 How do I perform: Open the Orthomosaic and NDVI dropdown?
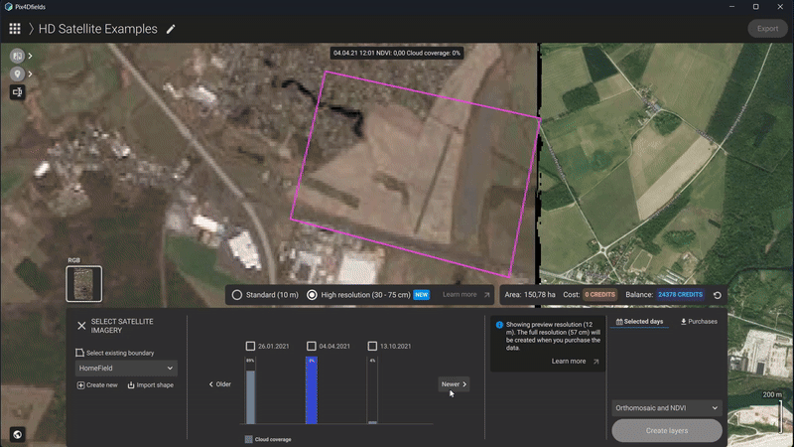(666, 407)
